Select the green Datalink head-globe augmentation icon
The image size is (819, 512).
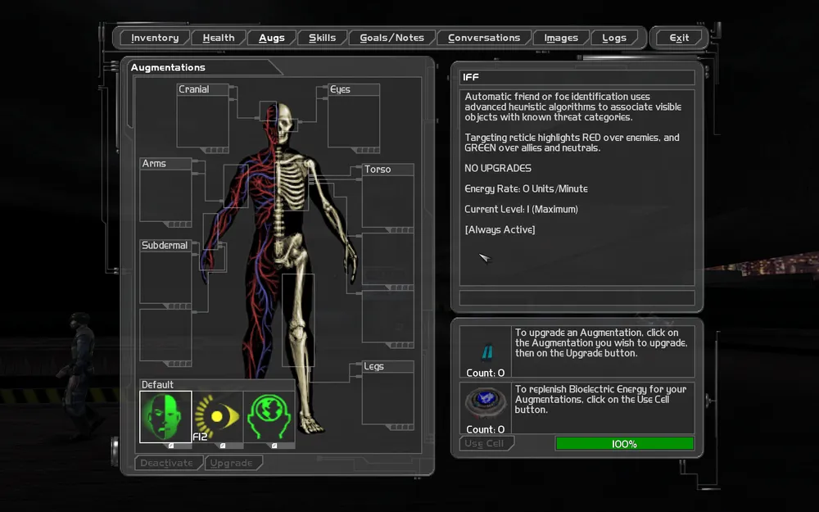point(269,418)
